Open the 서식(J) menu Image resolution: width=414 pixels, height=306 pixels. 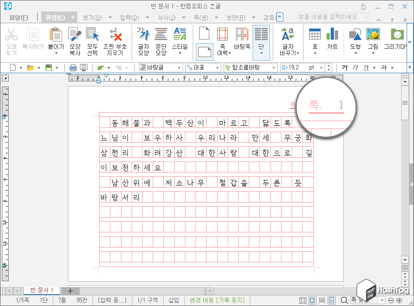[167, 17]
